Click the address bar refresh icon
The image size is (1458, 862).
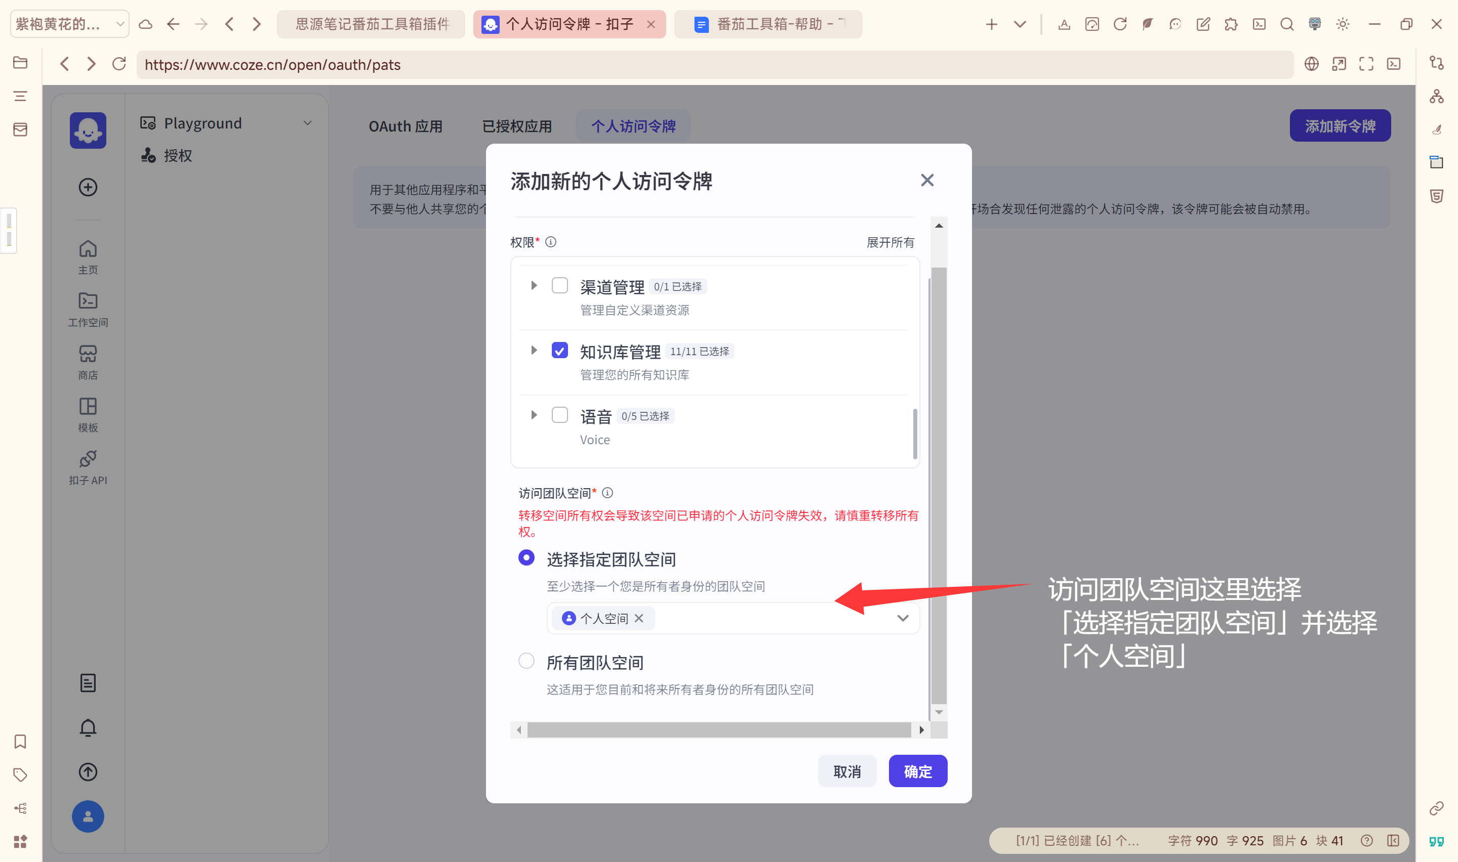[119, 64]
